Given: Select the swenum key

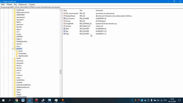Looking at the screenshot, I should [19, 75].
